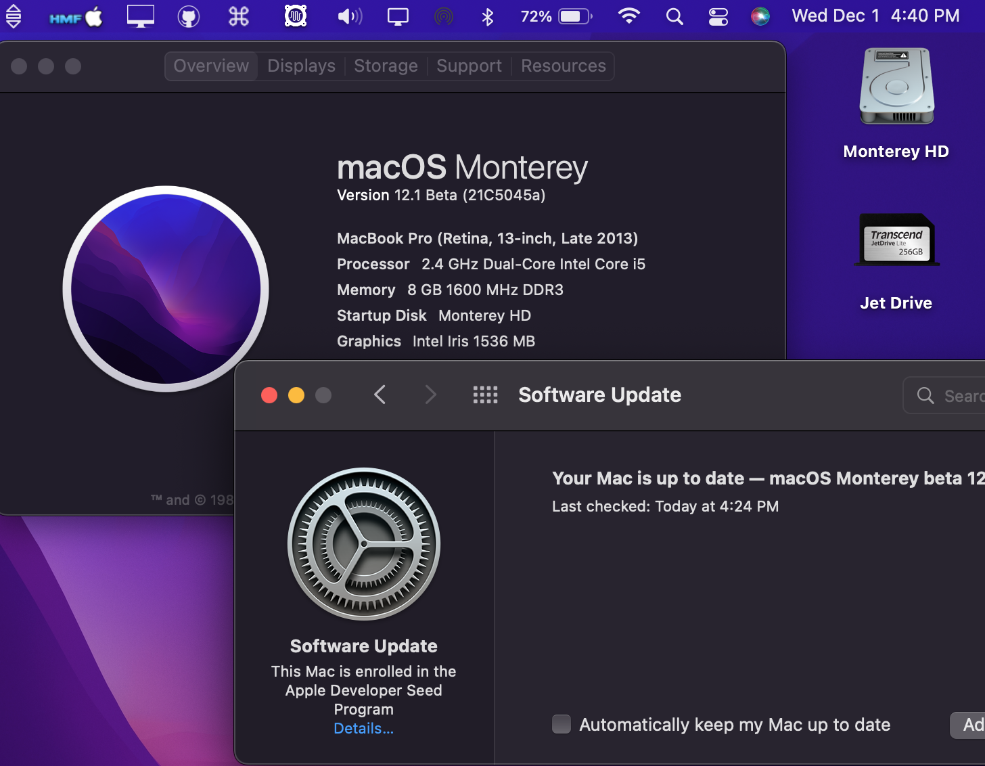The height and width of the screenshot is (766, 985).
Task: Open the volume sound menu
Action: click(350, 16)
